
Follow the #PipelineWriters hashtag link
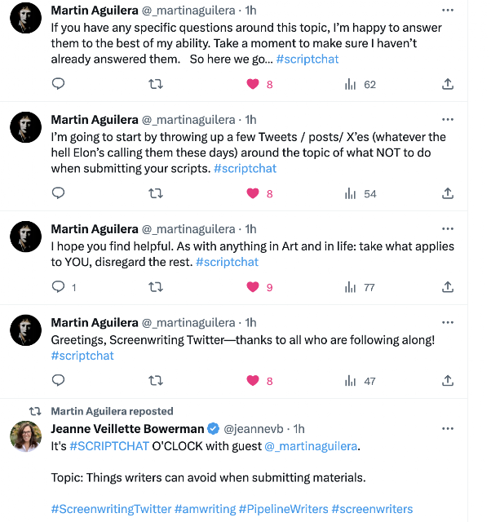(283, 509)
